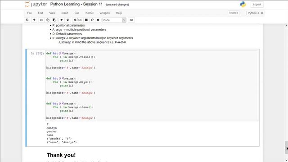Open the File menu
The width and height of the screenshot is (288, 162).
coord(29,13)
